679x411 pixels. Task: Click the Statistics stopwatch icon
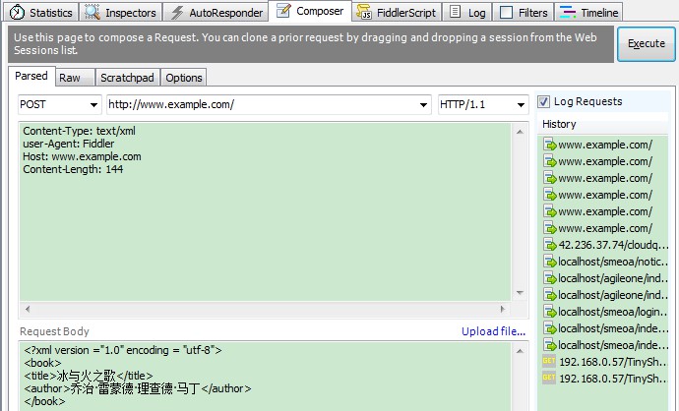[x=17, y=12]
